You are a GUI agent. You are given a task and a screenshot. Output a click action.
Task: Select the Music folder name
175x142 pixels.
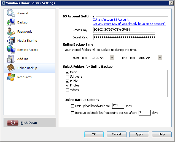coord(74,72)
